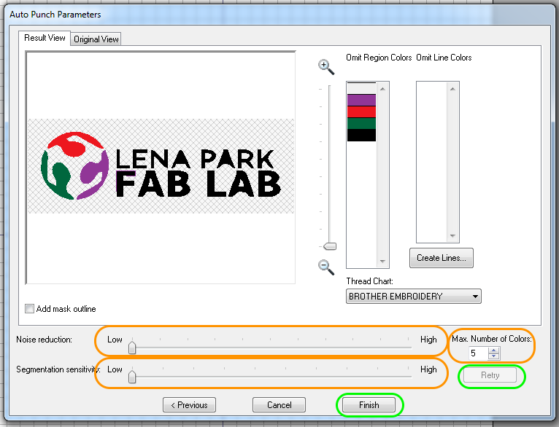Click the Segmentation sensitivity slider handle

[x=132, y=377]
